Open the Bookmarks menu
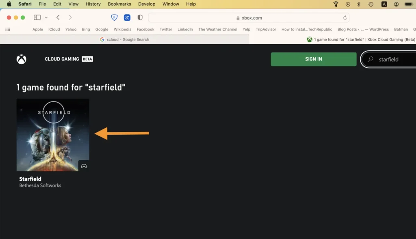This screenshot has height=239, width=416. pyautogui.click(x=119, y=4)
